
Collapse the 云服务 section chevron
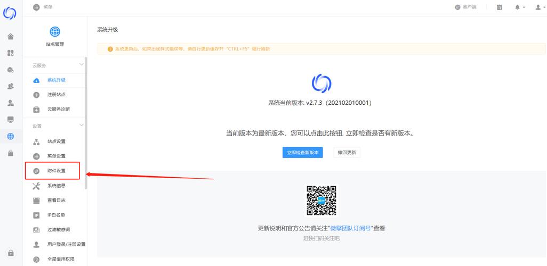[x=82, y=64]
